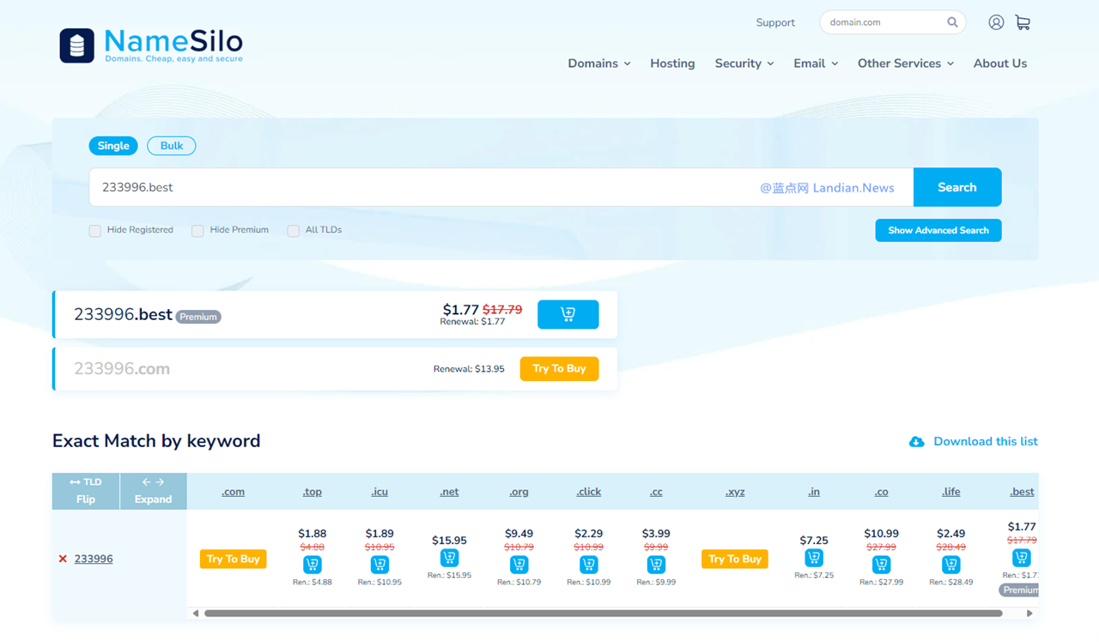
Task: Click the .net column header
Action: click(449, 492)
